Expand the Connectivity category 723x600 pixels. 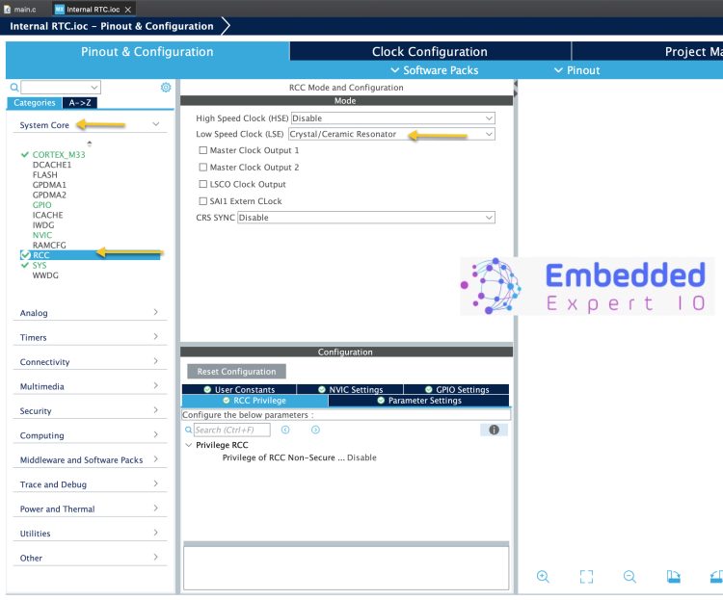click(89, 362)
